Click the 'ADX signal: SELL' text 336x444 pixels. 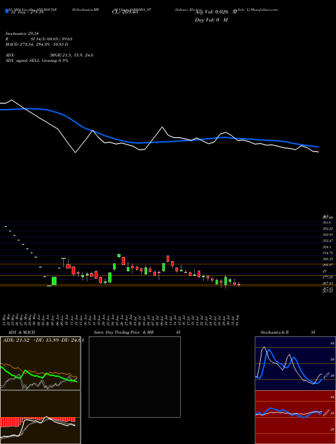(23, 61)
